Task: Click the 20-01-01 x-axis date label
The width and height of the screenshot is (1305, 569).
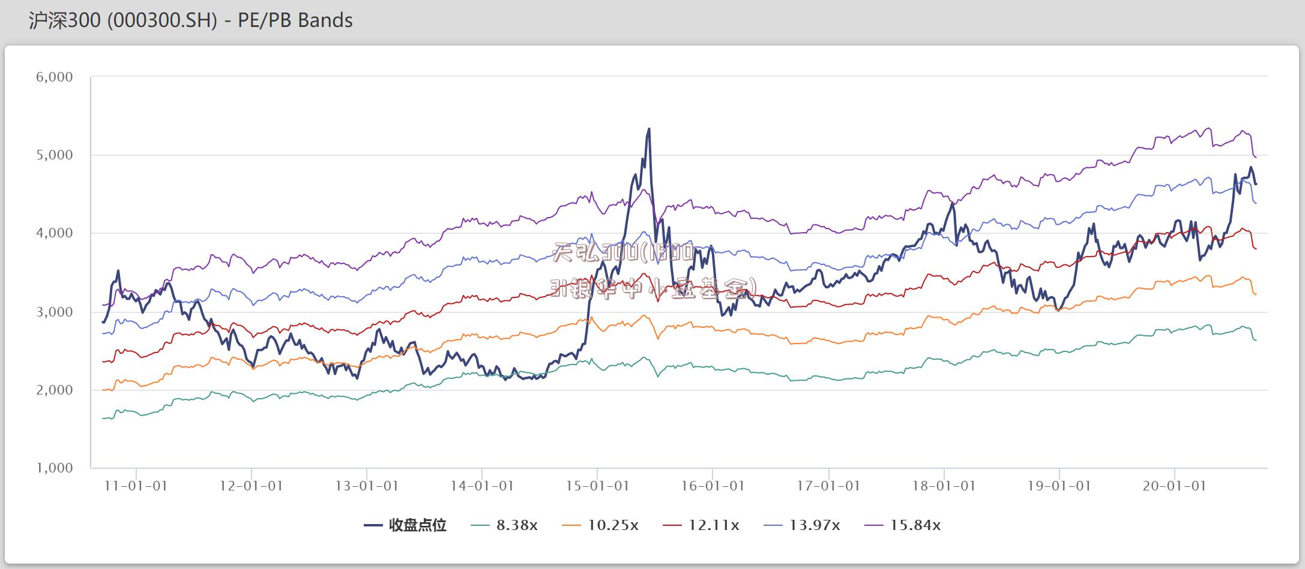Action: coord(1174,486)
